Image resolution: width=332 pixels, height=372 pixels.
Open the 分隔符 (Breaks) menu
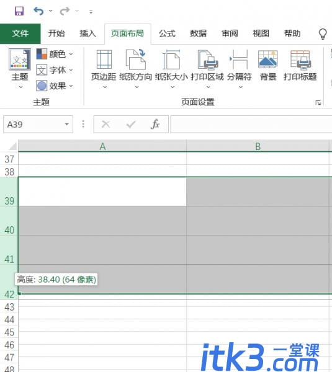tap(240, 69)
